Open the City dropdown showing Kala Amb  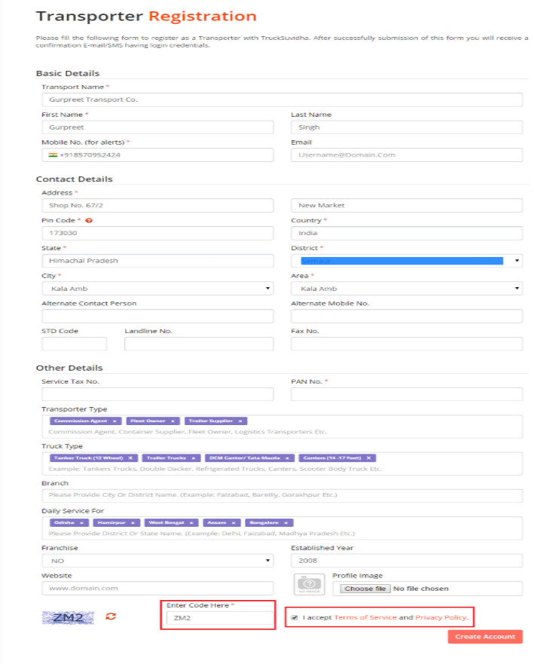click(157, 289)
